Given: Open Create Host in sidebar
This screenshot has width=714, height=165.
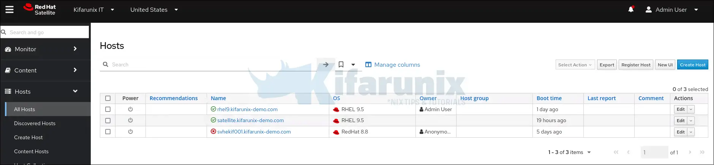Looking at the screenshot, I should point(28,137).
